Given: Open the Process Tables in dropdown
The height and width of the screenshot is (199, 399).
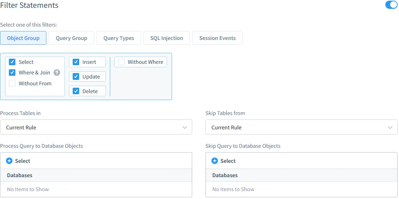Looking at the screenshot, I should point(96,127).
